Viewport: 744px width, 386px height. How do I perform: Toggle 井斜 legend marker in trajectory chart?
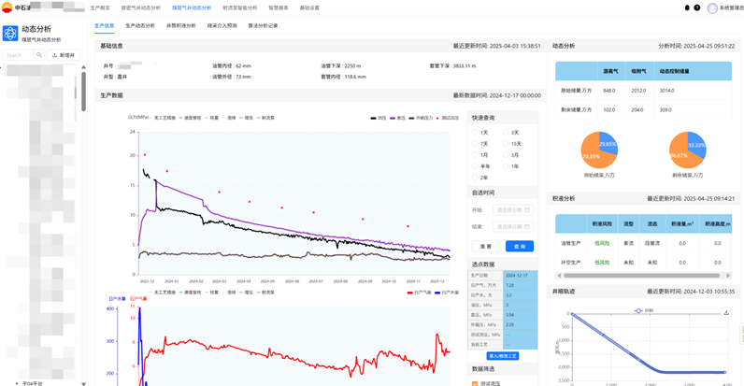pos(644,310)
